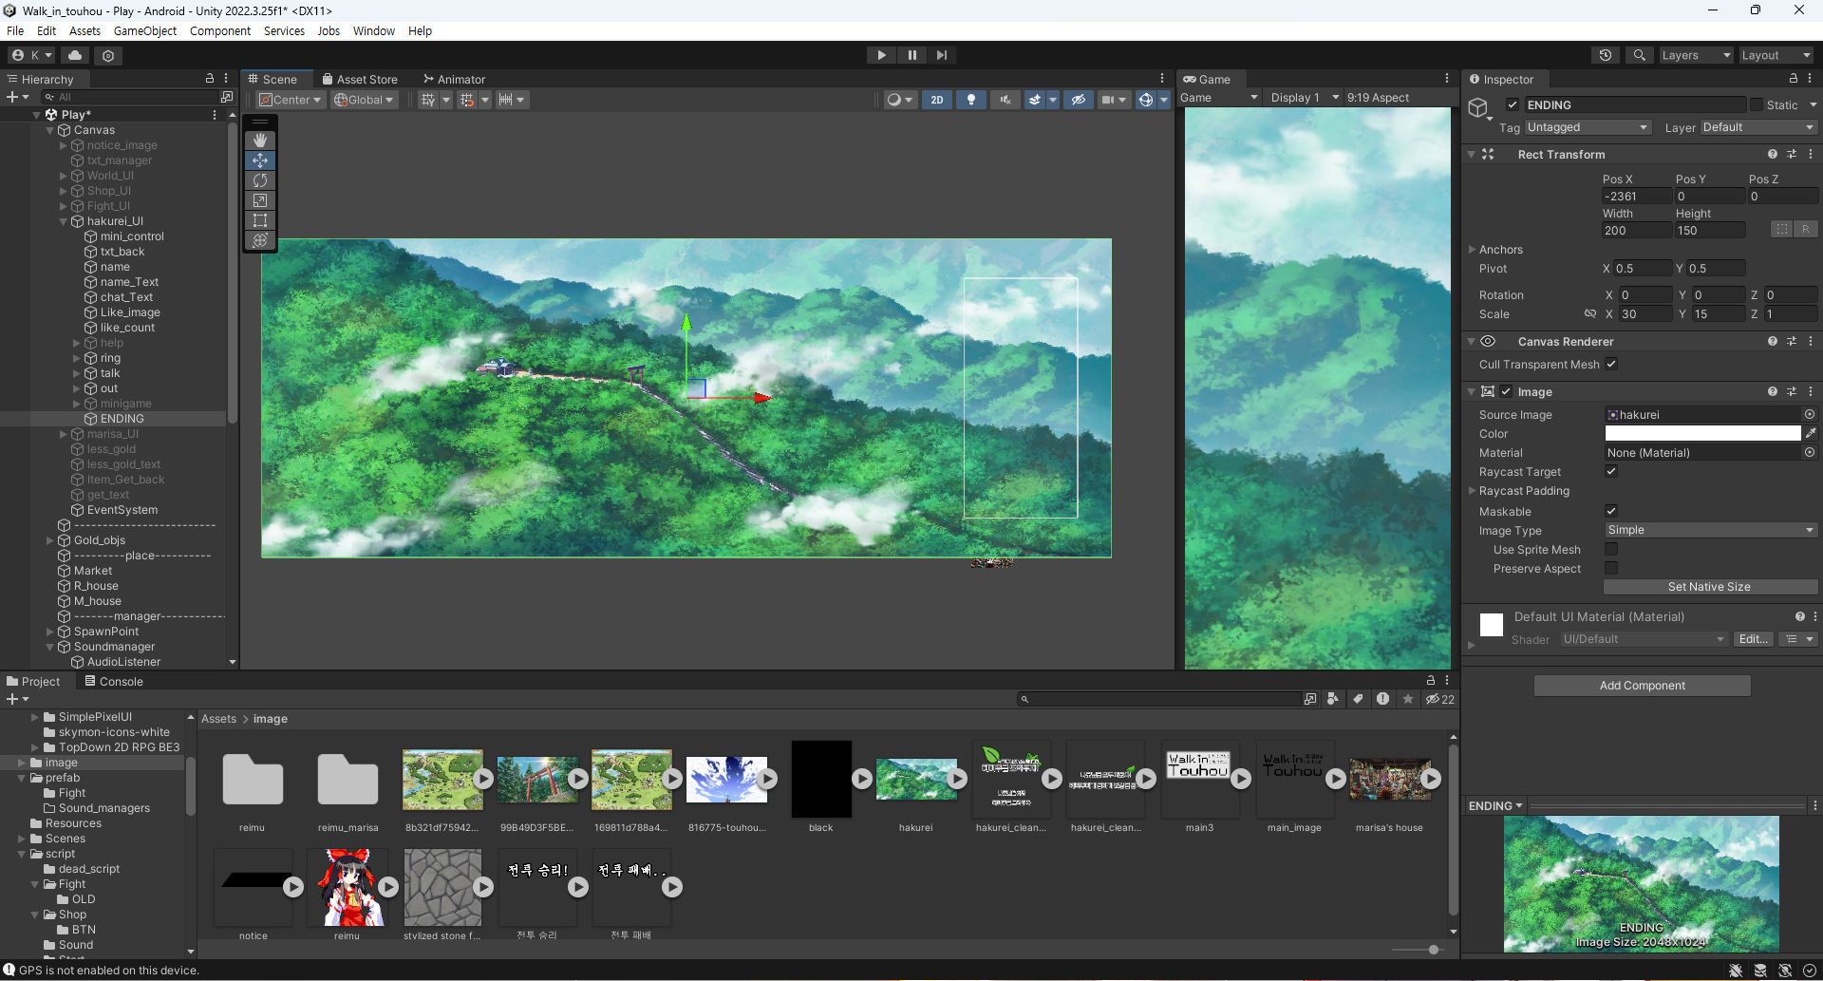Switch to the Animator tab

[x=455, y=80]
